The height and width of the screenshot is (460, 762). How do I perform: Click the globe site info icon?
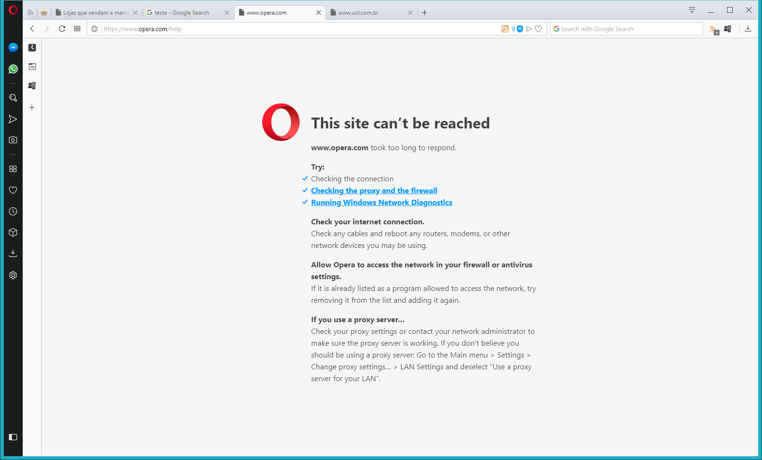94,29
